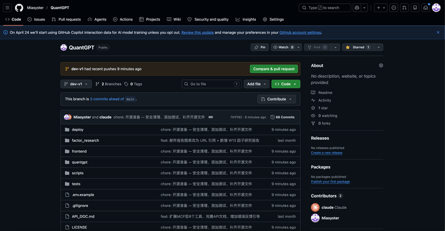Open the Watch notifications dropdown

(x=286, y=47)
